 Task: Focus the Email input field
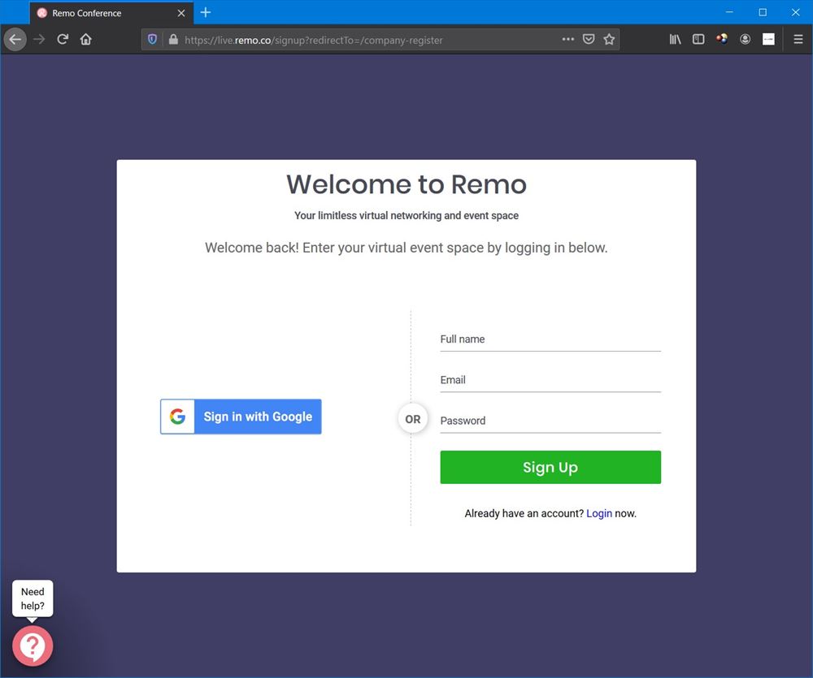(x=550, y=381)
